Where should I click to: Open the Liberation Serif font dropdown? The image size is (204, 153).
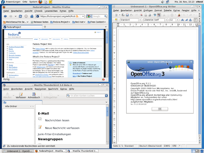(166, 20)
